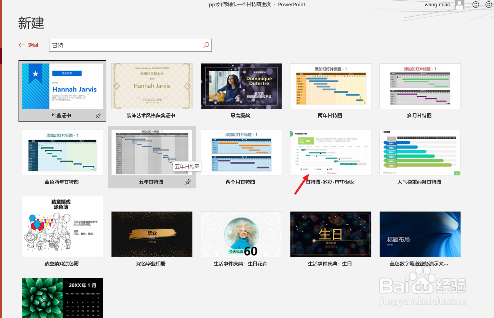Click the search magnifier icon

pyautogui.click(x=206, y=45)
